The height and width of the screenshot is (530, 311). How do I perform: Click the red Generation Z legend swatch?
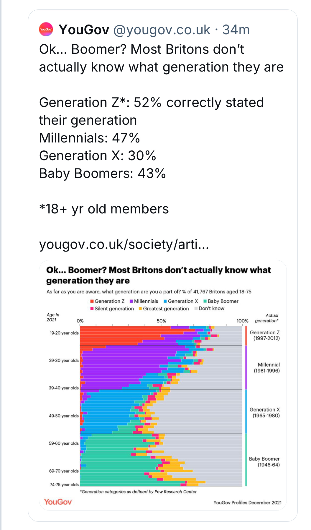92,301
